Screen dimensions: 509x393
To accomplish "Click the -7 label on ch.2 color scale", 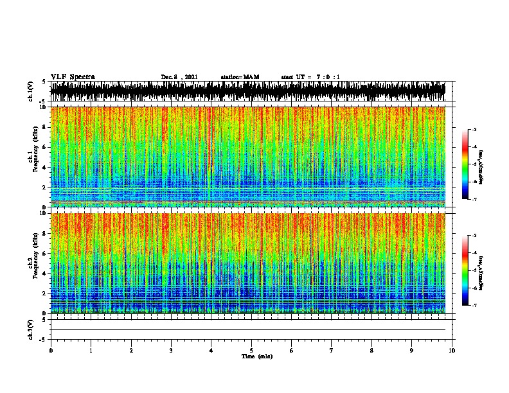I will [x=474, y=305].
